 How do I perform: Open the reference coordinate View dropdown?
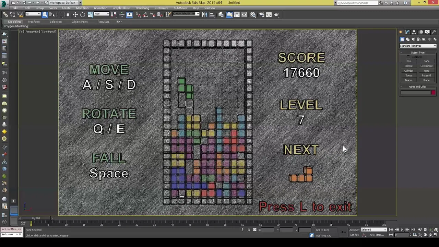click(102, 14)
